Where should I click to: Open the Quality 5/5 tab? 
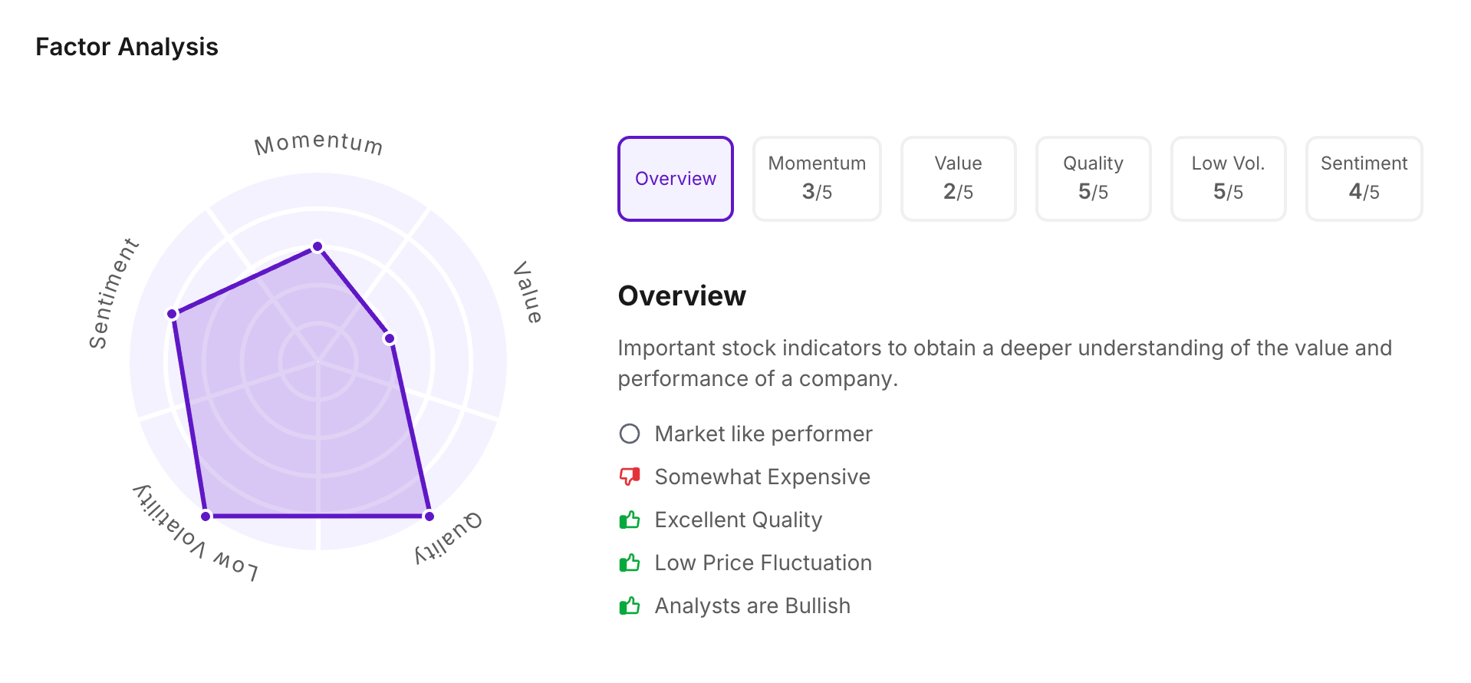(1093, 179)
